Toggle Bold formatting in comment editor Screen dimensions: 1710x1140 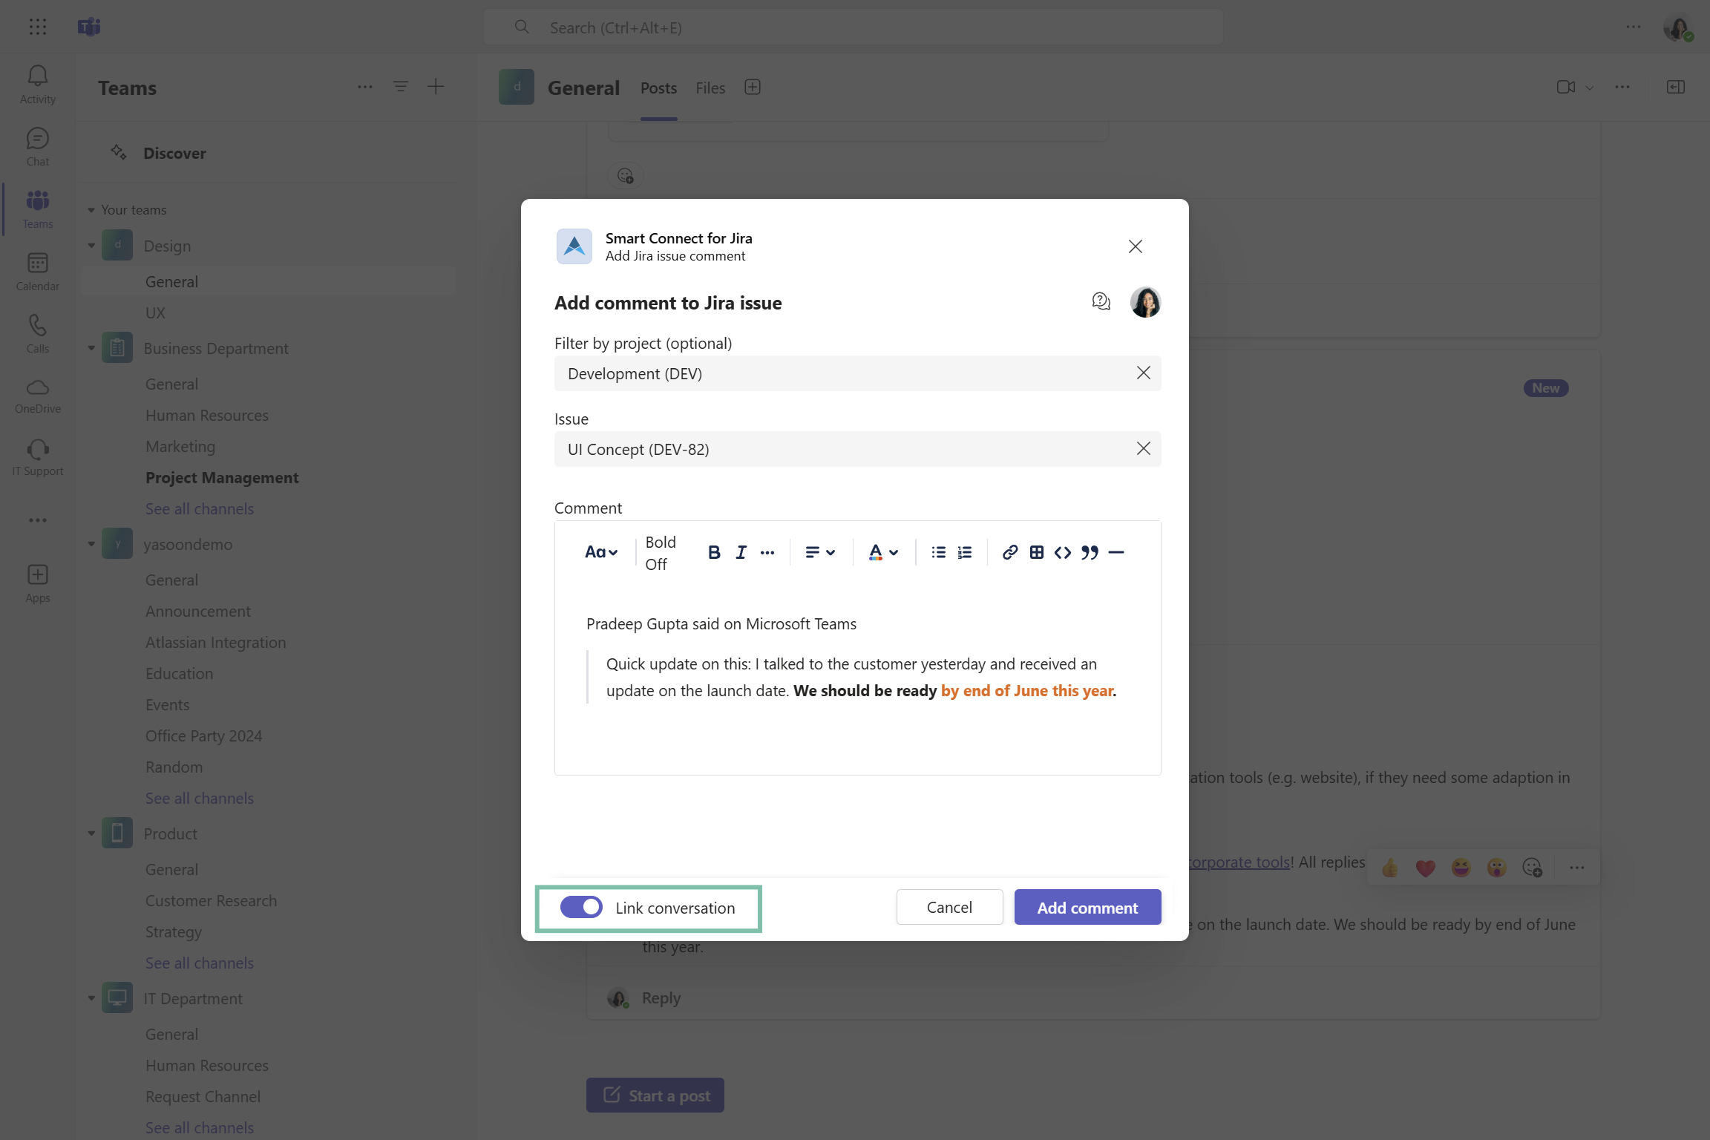(714, 552)
